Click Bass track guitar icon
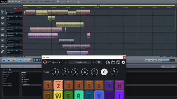 click(x=2, y=51)
